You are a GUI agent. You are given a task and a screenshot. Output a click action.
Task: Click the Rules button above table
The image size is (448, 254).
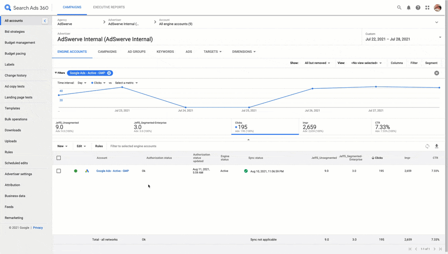[x=99, y=146]
